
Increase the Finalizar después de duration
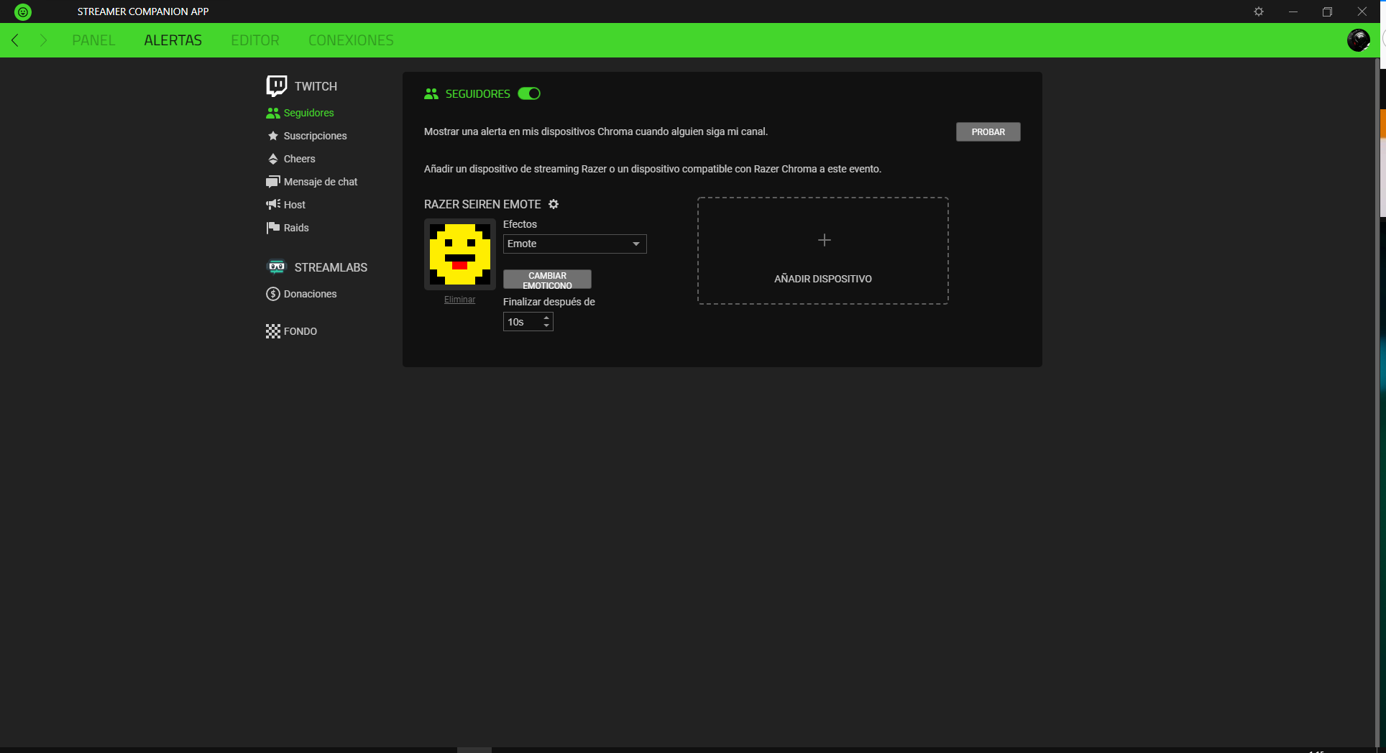546,318
